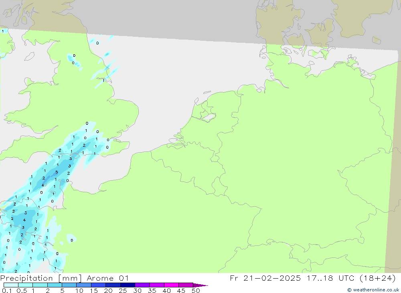Click the '50' legend scale label
The image size is (401, 293).
196,291
